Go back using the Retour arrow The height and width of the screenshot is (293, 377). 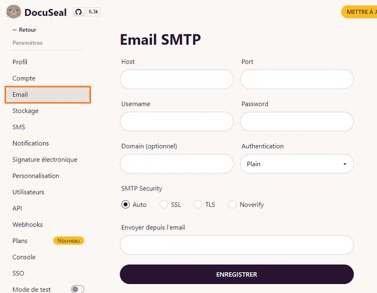point(24,30)
